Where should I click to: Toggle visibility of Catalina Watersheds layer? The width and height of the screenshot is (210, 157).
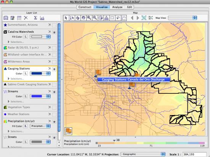(x=54, y=32)
